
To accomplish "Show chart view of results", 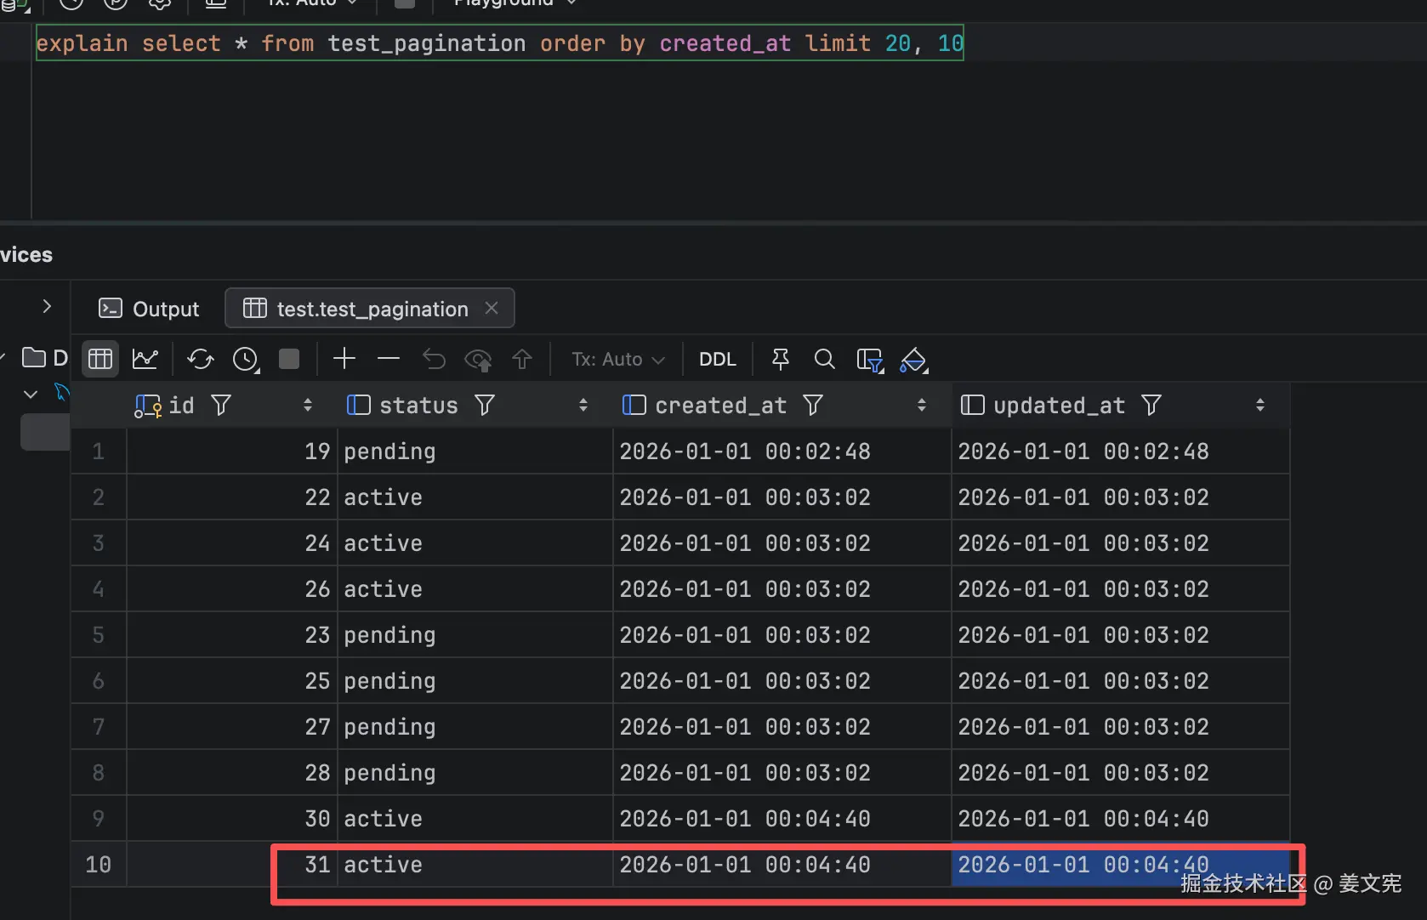I will [x=145, y=359].
